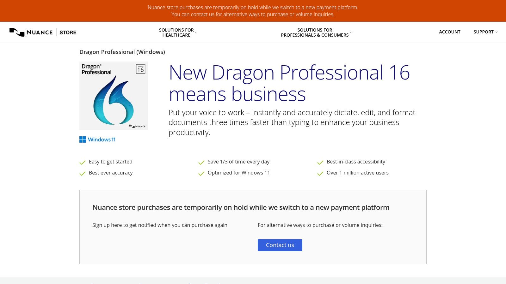Image resolution: width=506 pixels, height=284 pixels.
Task: Click the Nuance logo icon
Action: [17, 32]
